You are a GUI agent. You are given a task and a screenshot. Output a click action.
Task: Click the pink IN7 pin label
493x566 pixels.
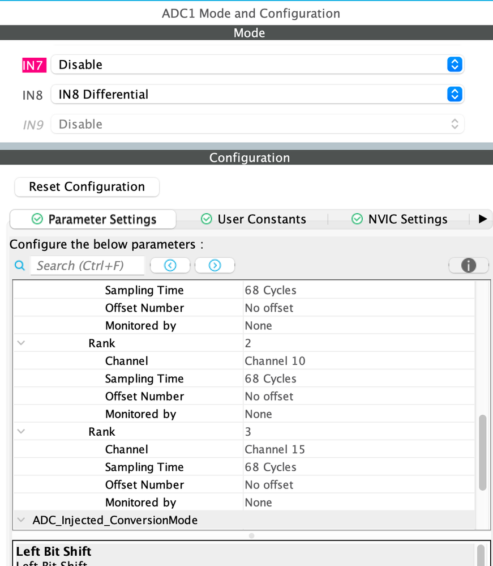pyautogui.click(x=34, y=65)
